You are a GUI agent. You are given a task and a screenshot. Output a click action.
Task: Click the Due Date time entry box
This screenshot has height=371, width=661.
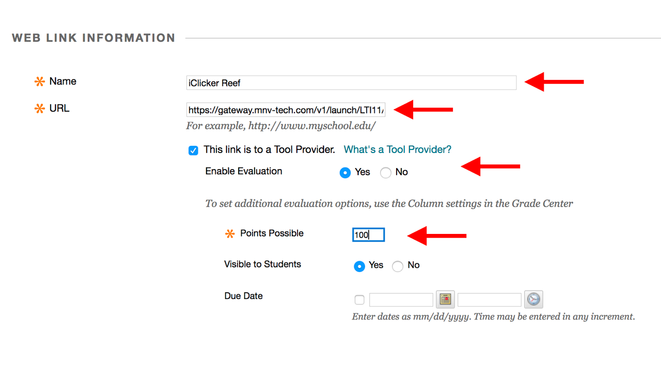(x=489, y=300)
